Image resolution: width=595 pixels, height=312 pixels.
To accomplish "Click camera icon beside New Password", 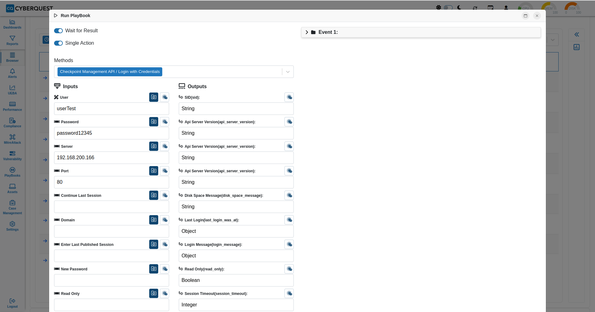I will click(x=154, y=269).
